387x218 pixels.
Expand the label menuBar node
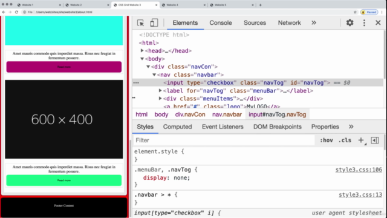(160, 91)
